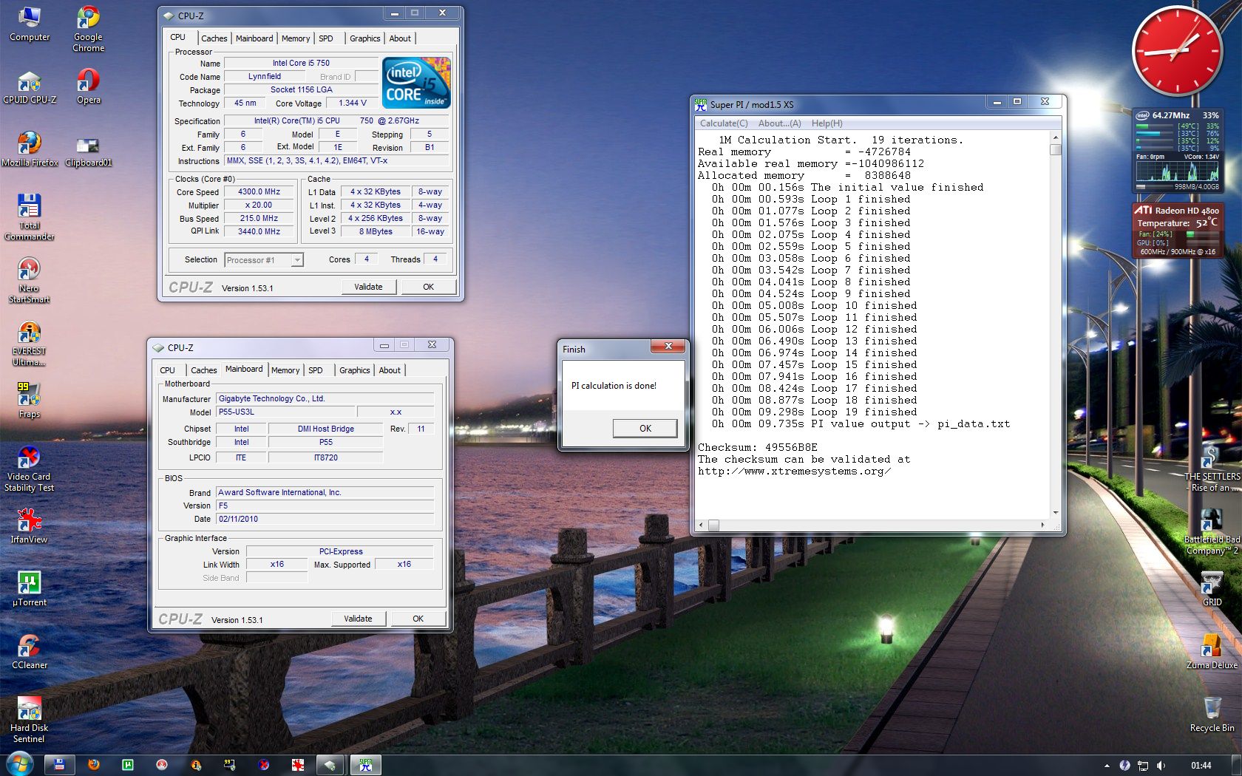This screenshot has width=1242, height=776.
Task: Launch Video Card Stability Test shortcut
Action: (x=30, y=469)
